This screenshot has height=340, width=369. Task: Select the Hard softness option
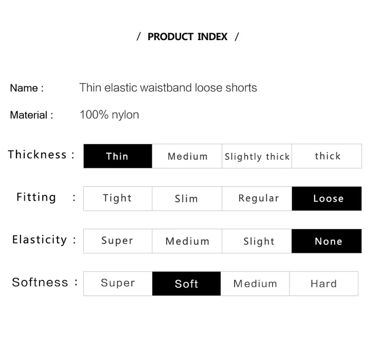point(324,284)
